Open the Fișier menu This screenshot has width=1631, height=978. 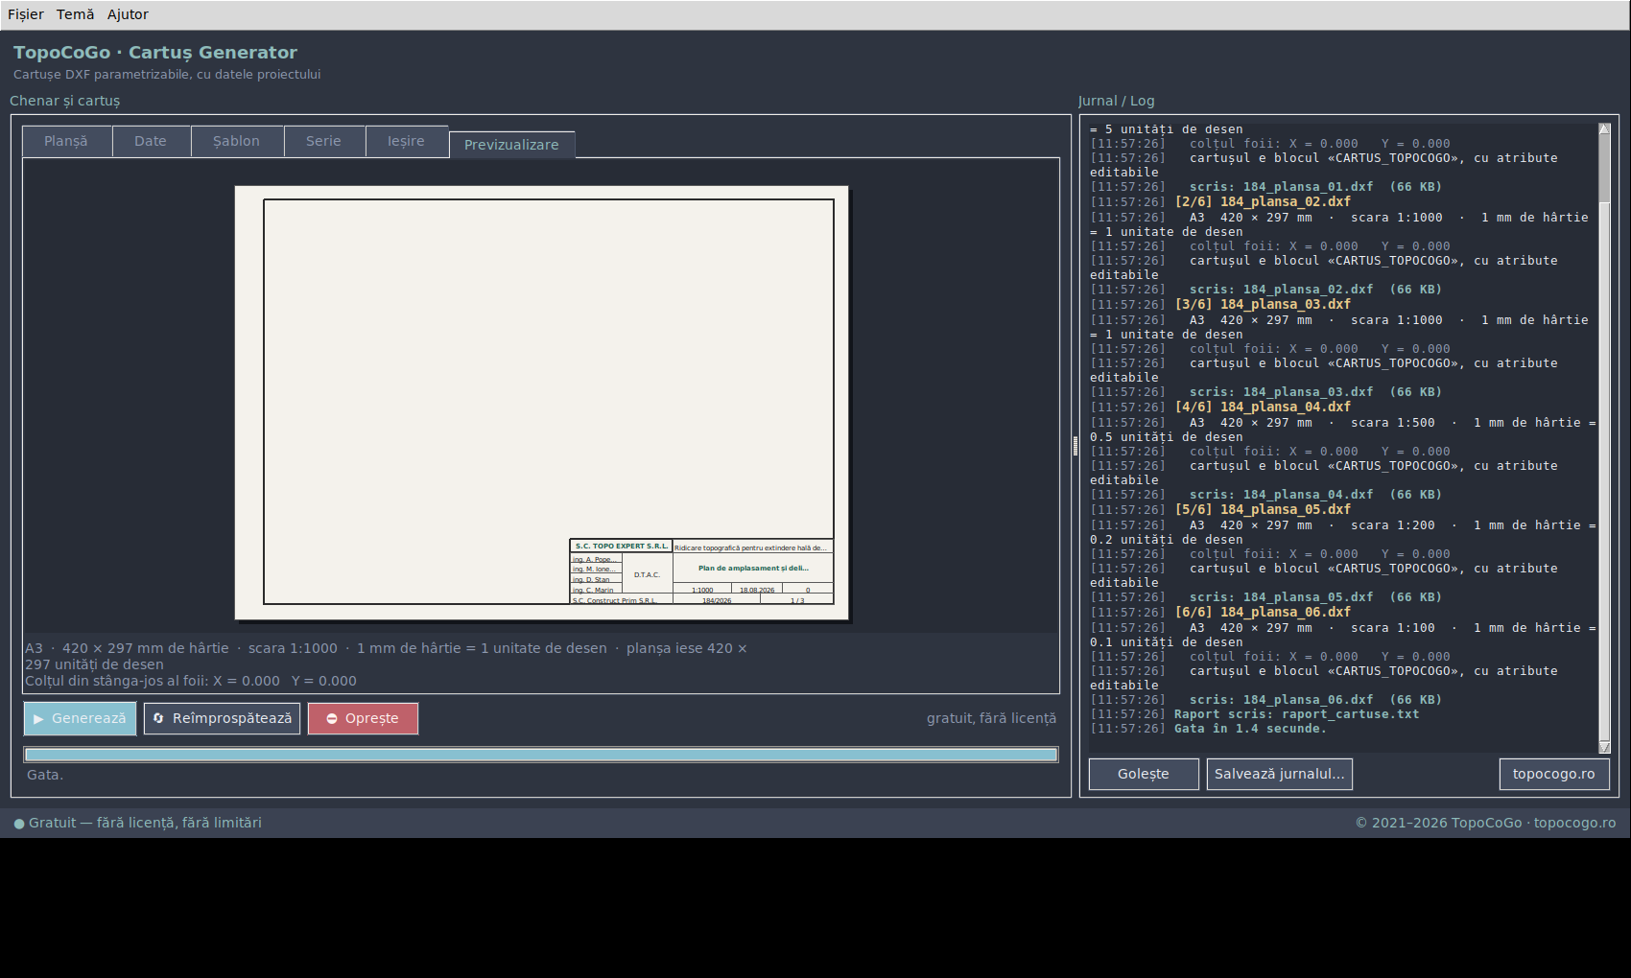(x=26, y=14)
